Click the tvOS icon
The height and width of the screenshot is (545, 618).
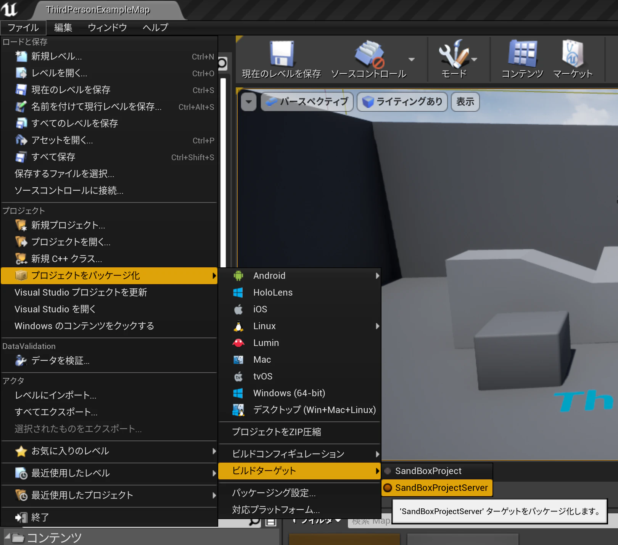click(238, 376)
